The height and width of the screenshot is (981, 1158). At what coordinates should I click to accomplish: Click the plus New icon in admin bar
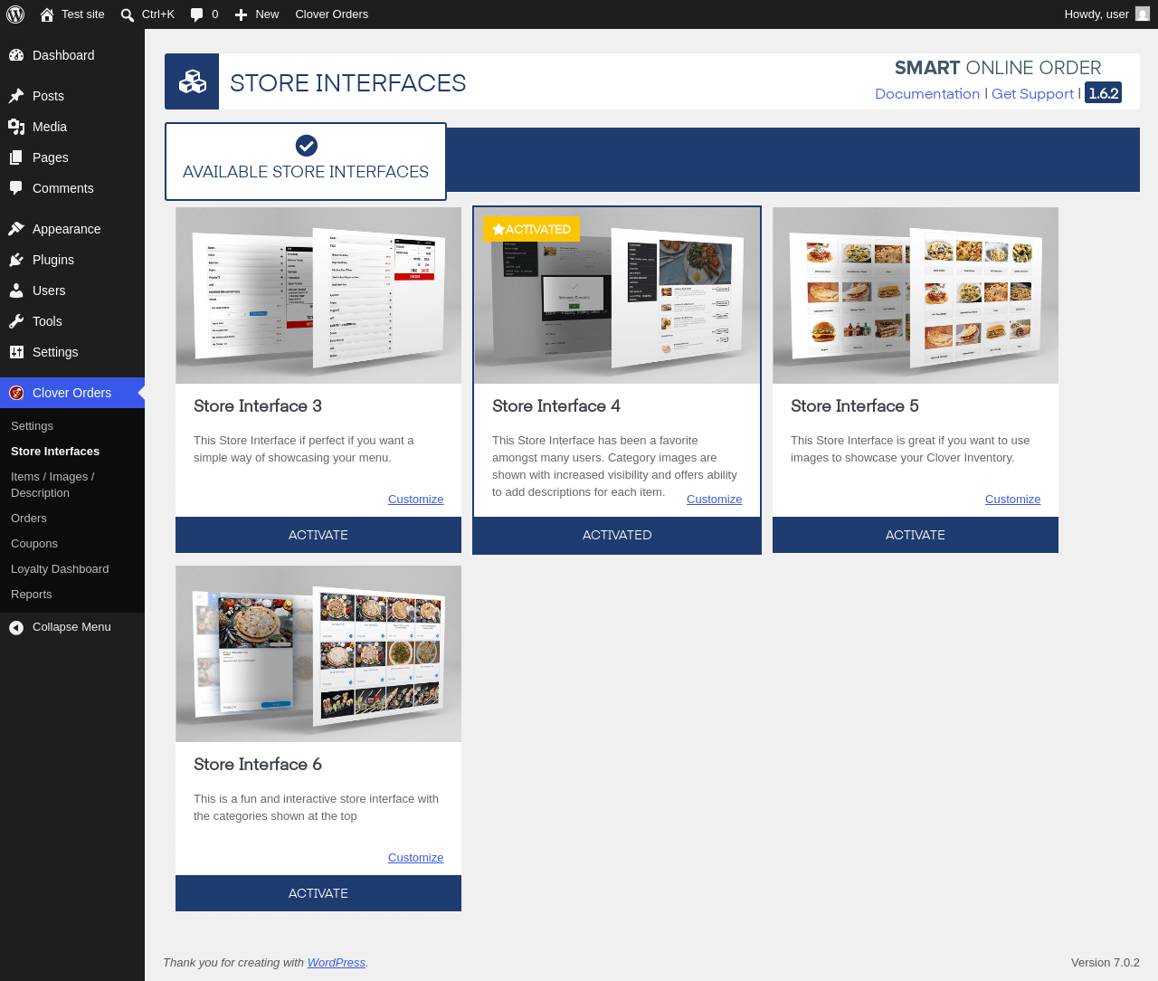tap(241, 14)
